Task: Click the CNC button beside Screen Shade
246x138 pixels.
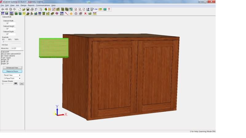Action: [22, 84]
